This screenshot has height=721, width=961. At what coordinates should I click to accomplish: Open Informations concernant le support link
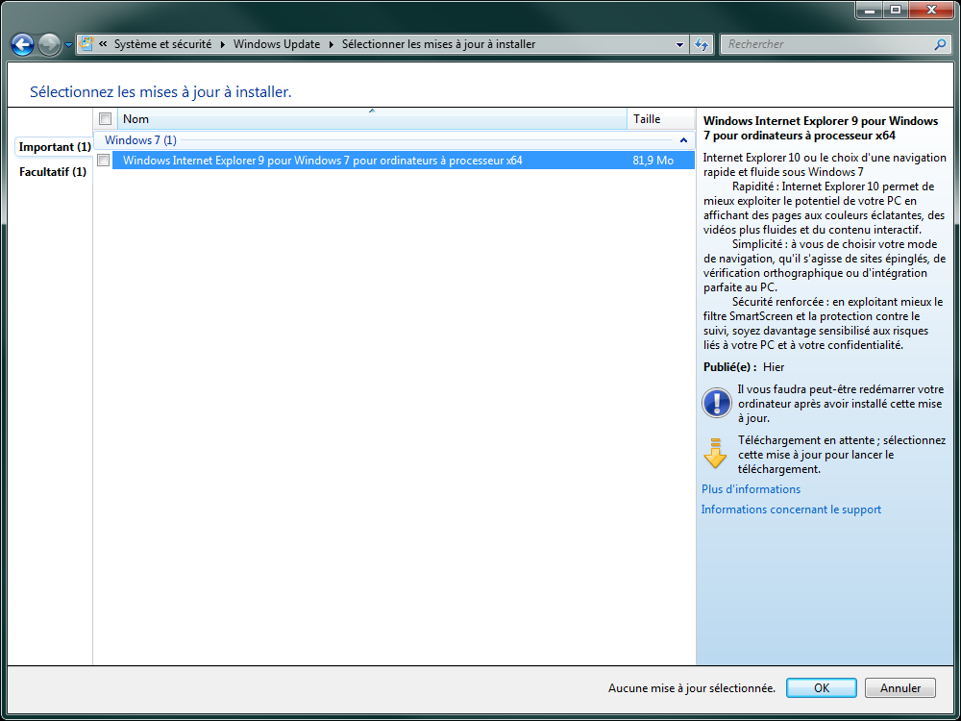(x=791, y=510)
